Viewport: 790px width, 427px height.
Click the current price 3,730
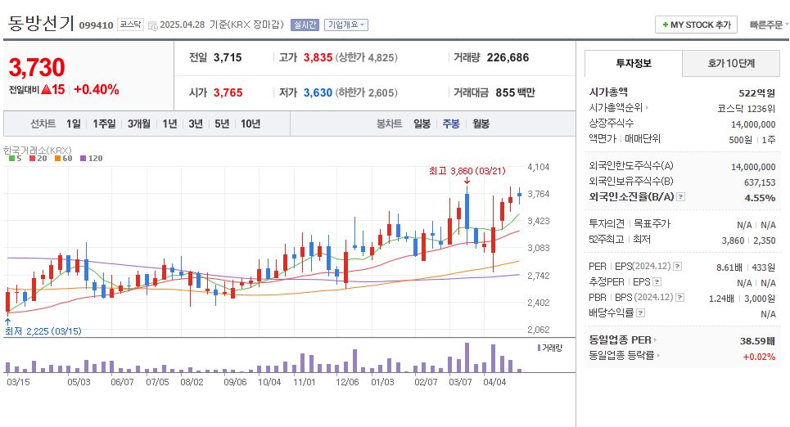(37, 67)
